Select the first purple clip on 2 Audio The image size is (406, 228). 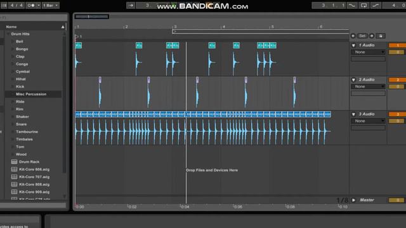click(100, 80)
